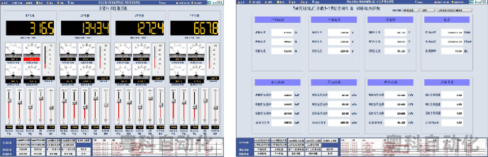Click the red-highlighted gauge readout in the first meter panel
This screenshot has width=488, height=157.
point(32,59)
